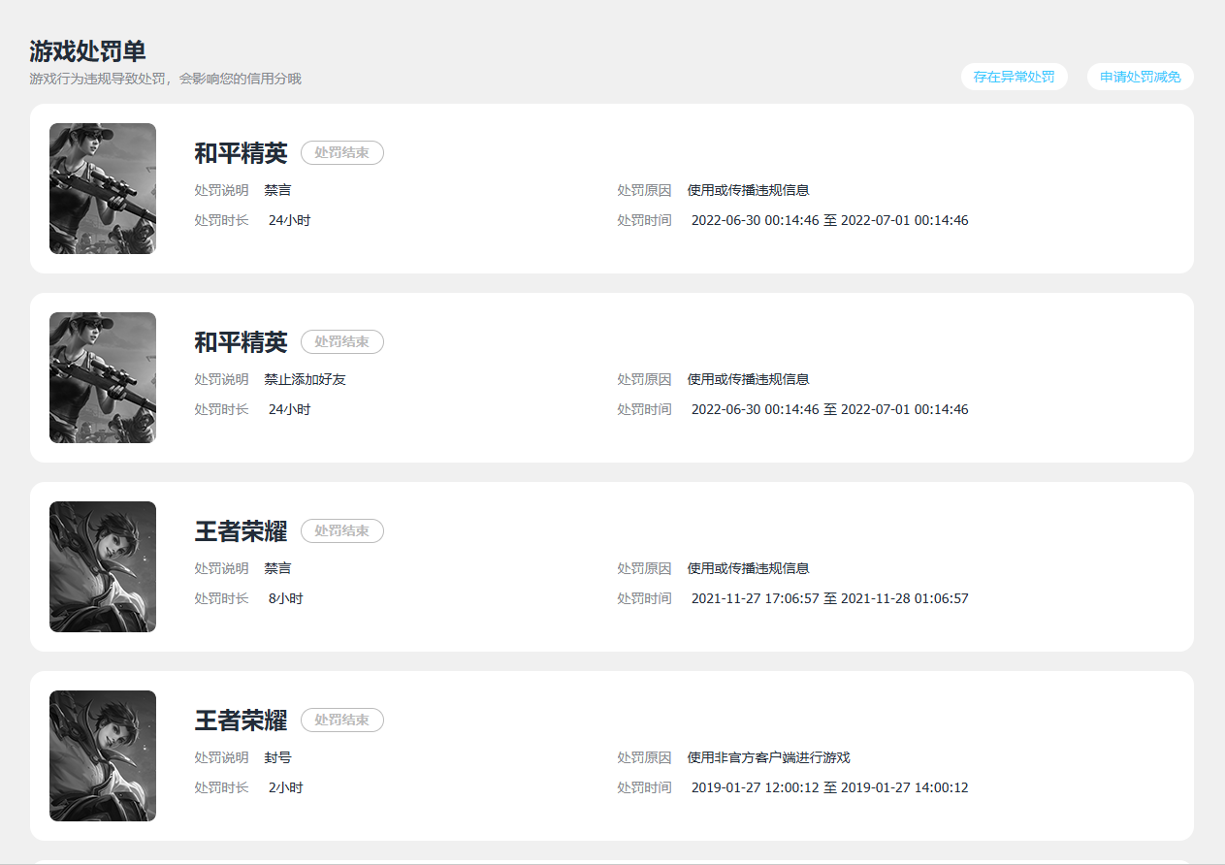Click 处罚说明 label in the 封号 card
The image size is (1225, 865).
[222, 757]
